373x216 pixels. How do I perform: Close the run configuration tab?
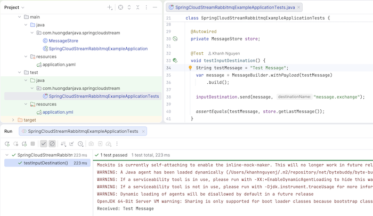143,131
